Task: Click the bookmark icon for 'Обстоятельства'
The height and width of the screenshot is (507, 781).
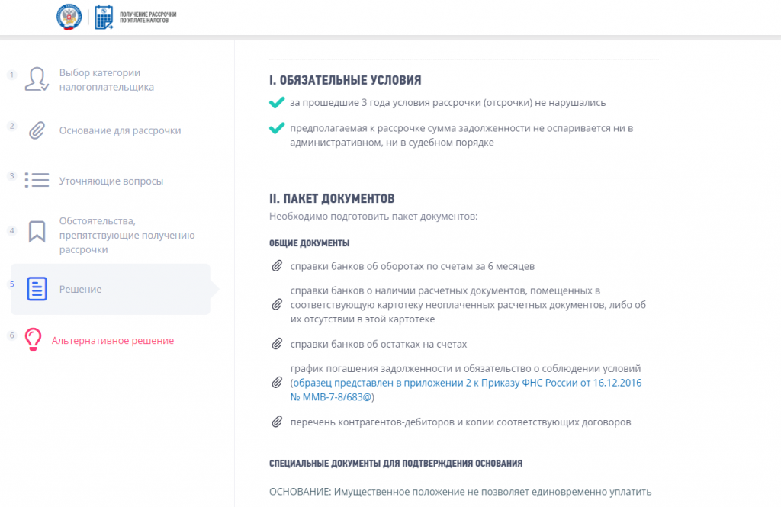Action: pos(36,231)
